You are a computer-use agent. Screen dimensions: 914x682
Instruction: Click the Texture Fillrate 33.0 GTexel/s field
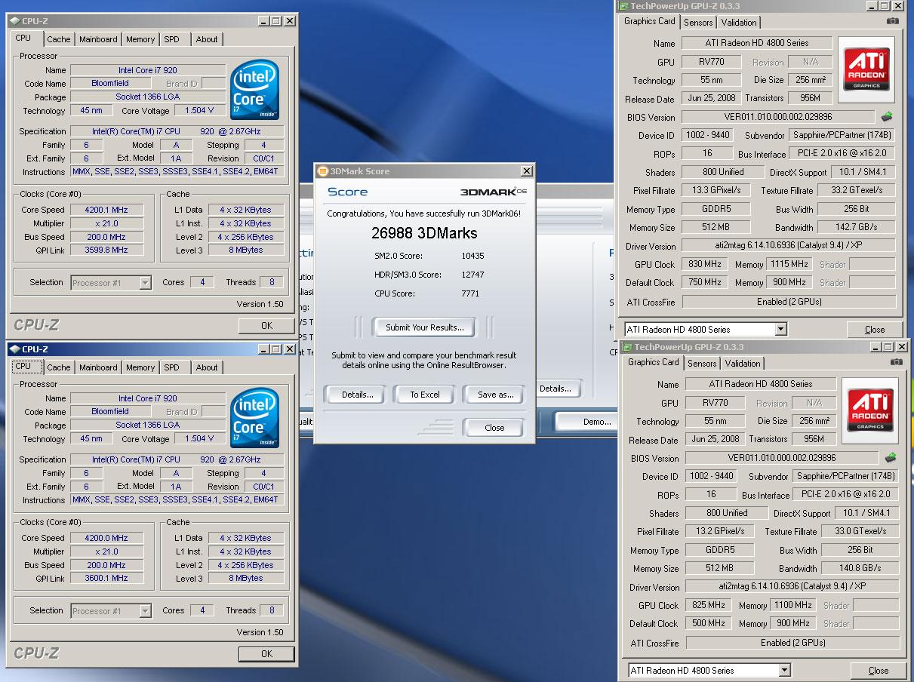[861, 531]
